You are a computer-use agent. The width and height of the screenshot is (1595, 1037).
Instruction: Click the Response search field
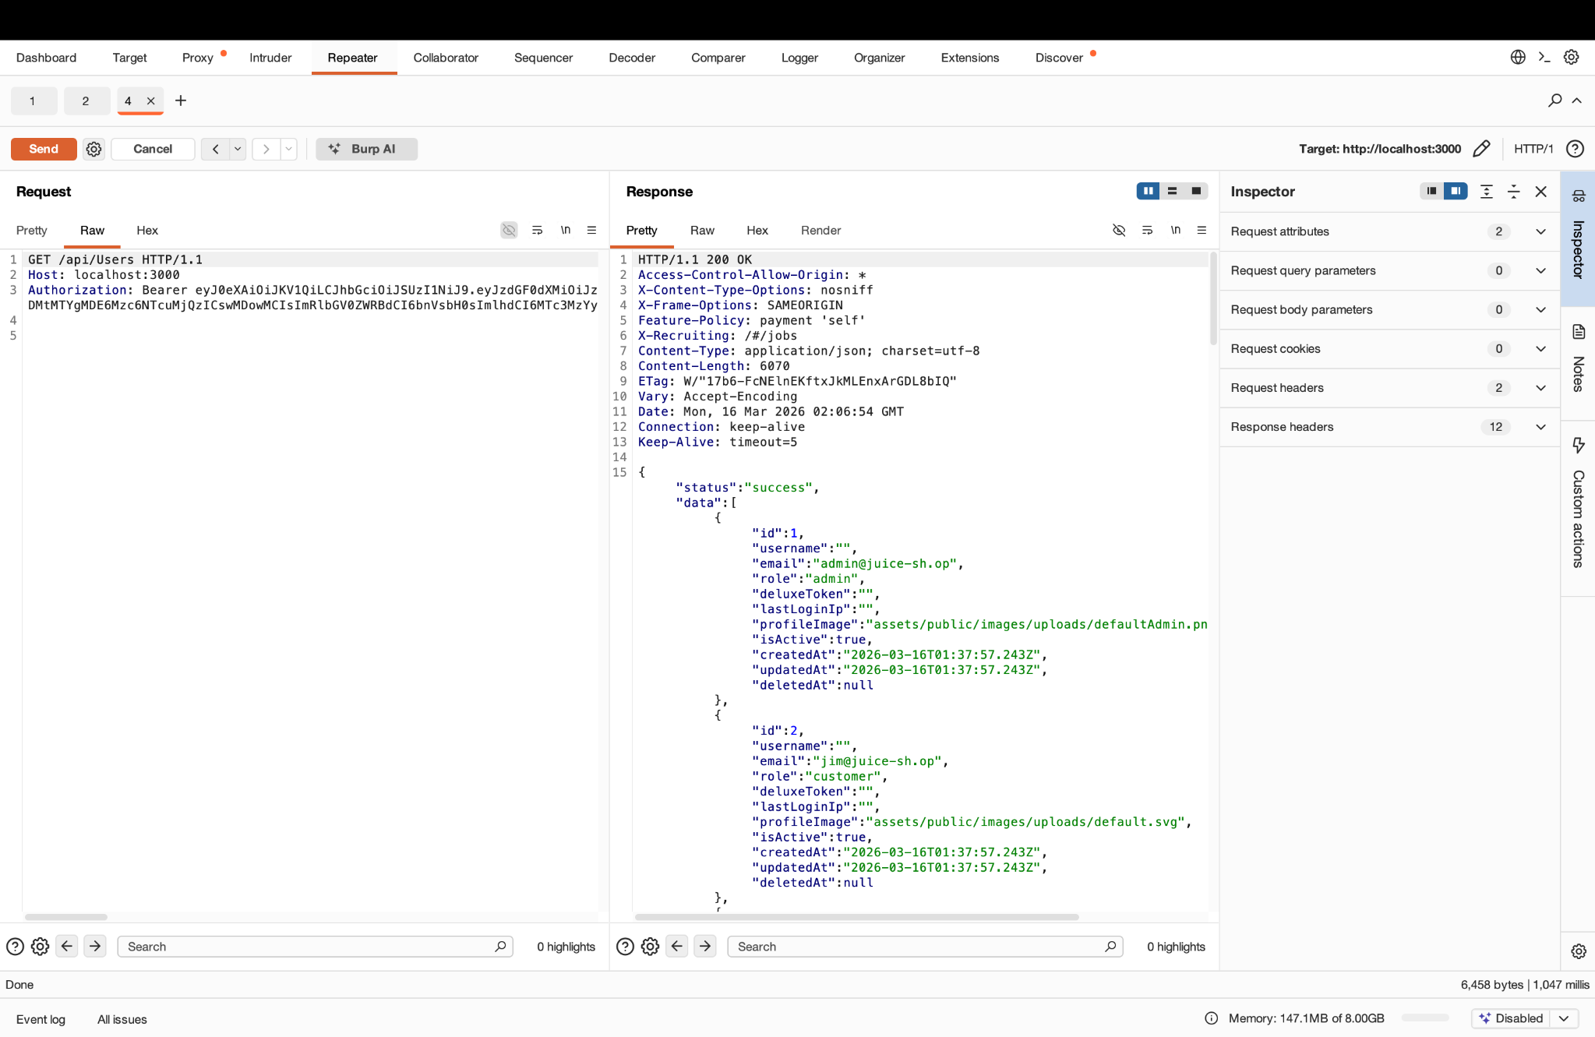pyautogui.click(x=925, y=947)
